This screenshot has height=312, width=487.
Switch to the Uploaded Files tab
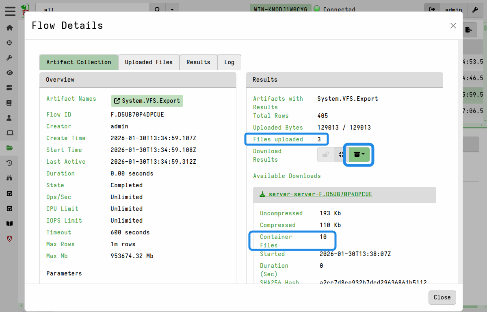[x=149, y=62]
